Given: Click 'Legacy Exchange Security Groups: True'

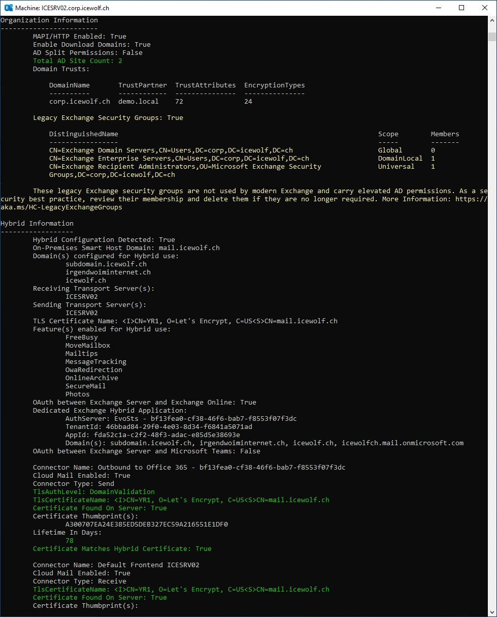Looking at the screenshot, I should [x=108, y=118].
